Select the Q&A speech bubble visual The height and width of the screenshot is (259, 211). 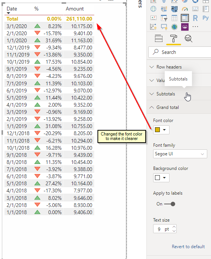[164, 27]
